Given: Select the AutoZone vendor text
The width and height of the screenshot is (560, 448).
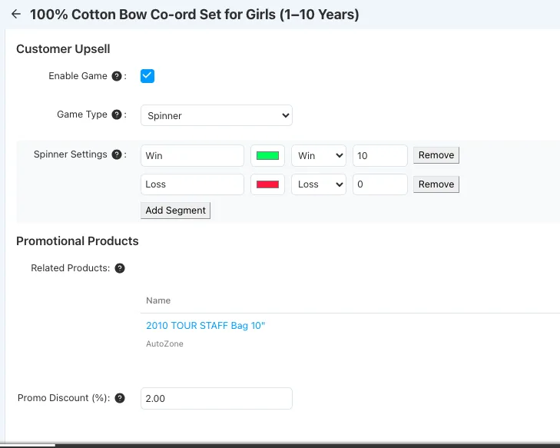Looking at the screenshot, I should (x=164, y=343).
